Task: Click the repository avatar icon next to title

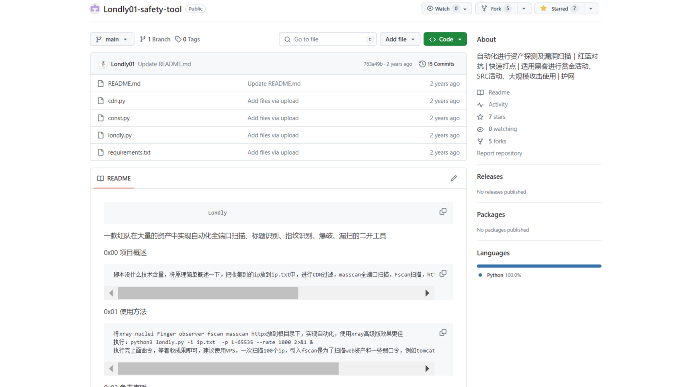Action: click(x=95, y=8)
